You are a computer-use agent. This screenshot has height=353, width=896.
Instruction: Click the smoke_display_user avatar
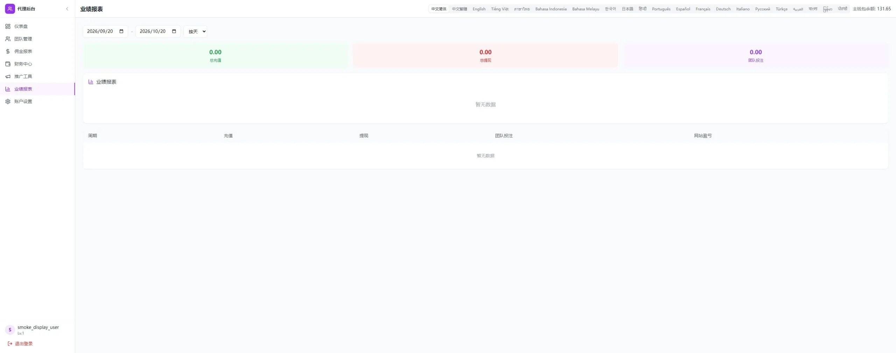(x=10, y=330)
